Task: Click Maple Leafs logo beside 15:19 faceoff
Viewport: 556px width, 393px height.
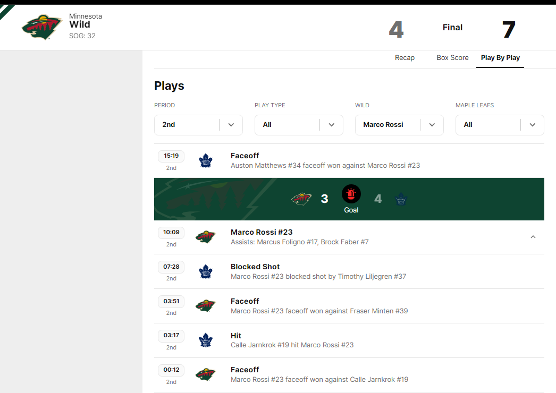Action: (205, 161)
